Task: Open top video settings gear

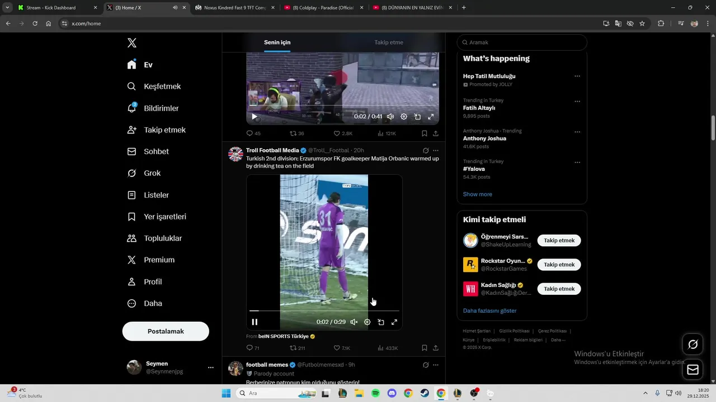Action: pyautogui.click(x=404, y=117)
